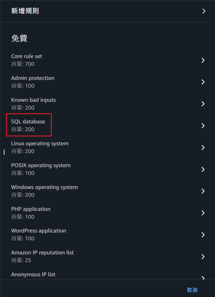This screenshot has height=297, width=215.
Task: Choose the WordPress application rule label
Action: (x=39, y=231)
